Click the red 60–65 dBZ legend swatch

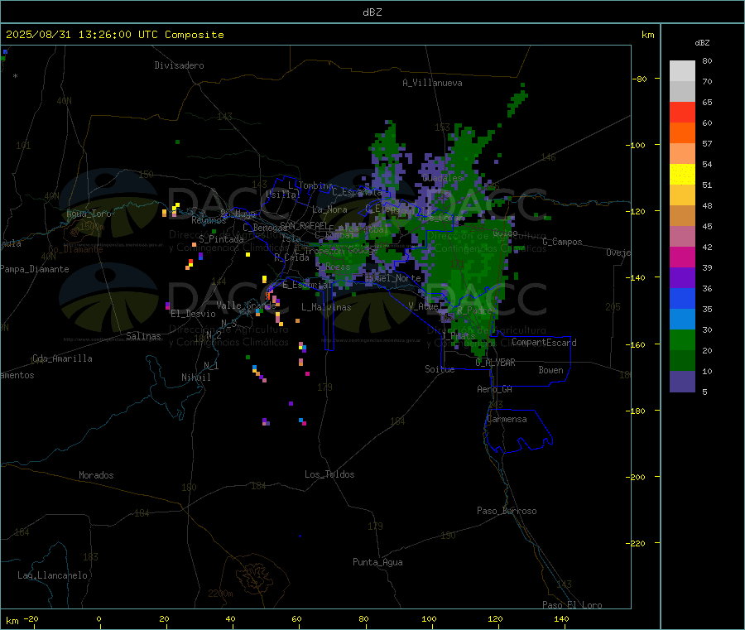click(x=682, y=112)
